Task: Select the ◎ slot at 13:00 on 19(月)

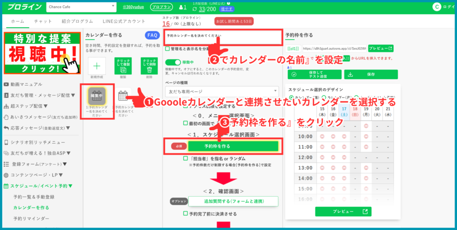Action: pyautogui.click(x=366, y=168)
